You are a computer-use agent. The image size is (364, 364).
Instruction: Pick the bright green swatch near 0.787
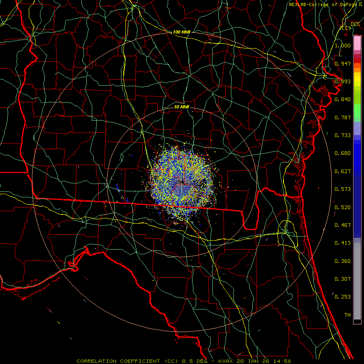pos(357,110)
